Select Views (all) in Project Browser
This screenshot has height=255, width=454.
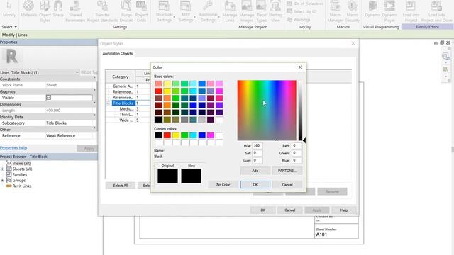(21, 163)
